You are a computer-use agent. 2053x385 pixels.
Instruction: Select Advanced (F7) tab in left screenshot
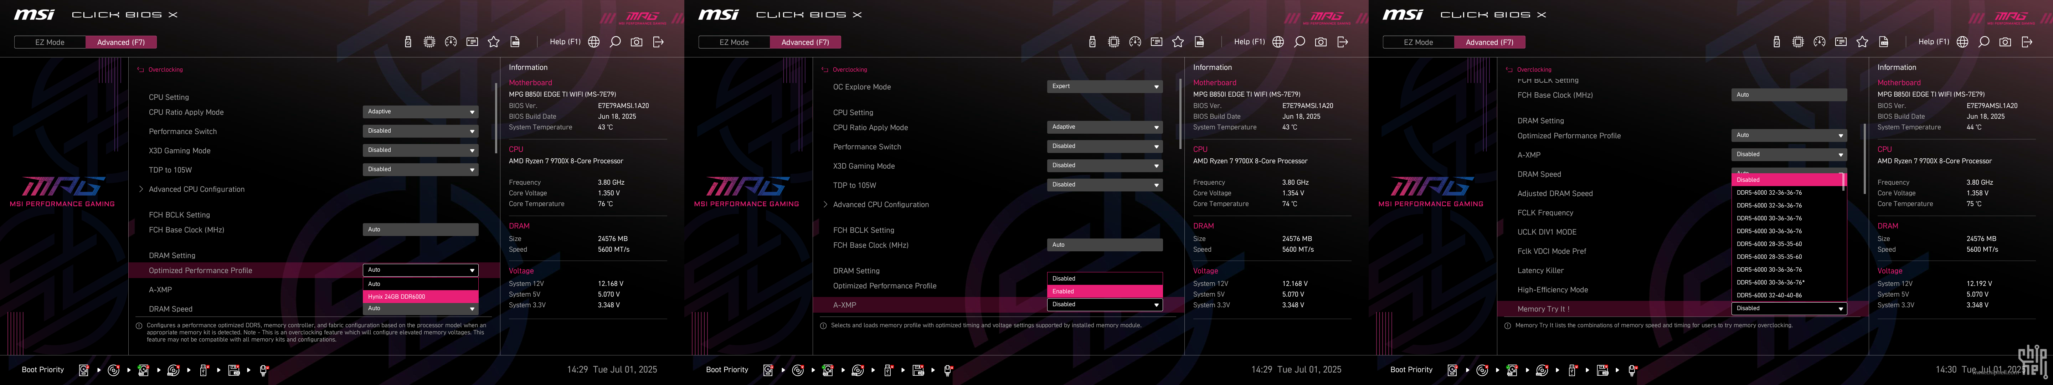(121, 42)
